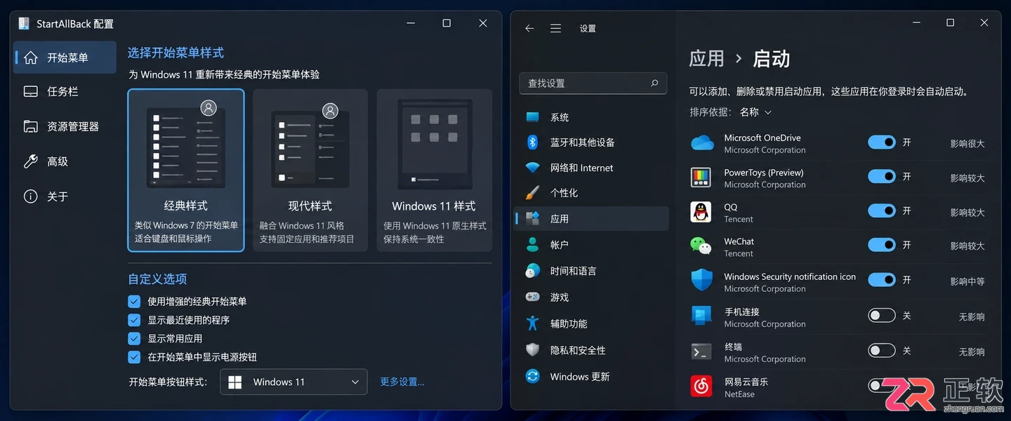
Task: Open 蓝牙和其他设备 in Settings sidebar
Action: pyautogui.click(x=592, y=142)
